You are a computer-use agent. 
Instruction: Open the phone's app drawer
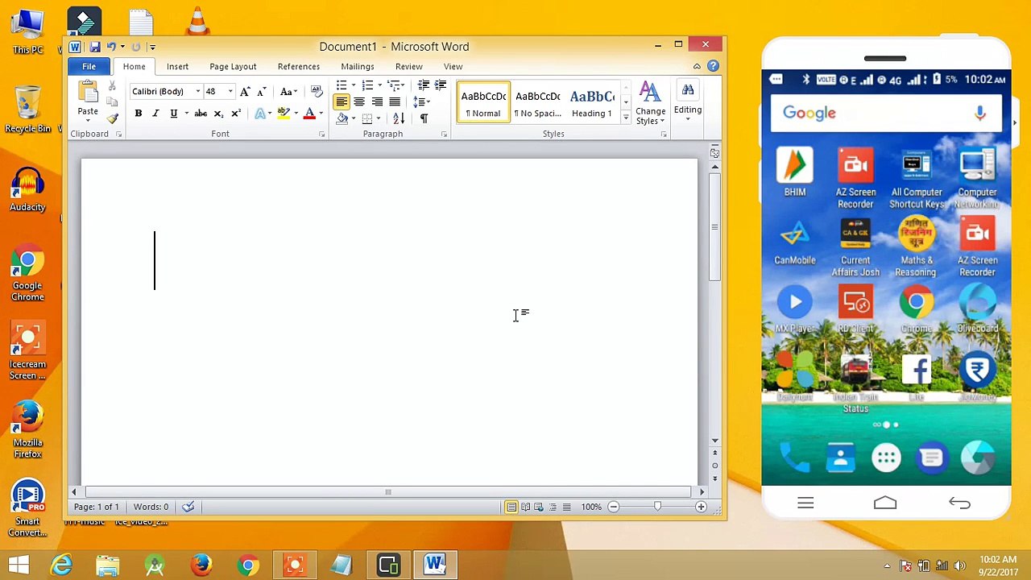click(886, 458)
